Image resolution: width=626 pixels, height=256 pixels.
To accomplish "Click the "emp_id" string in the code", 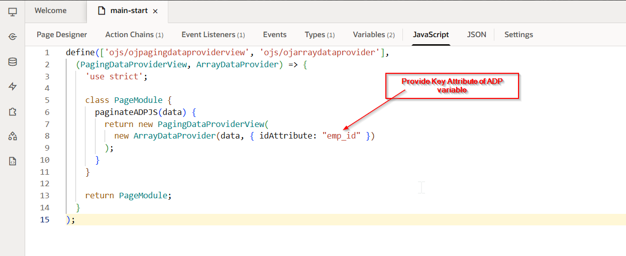I will coord(341,136).
